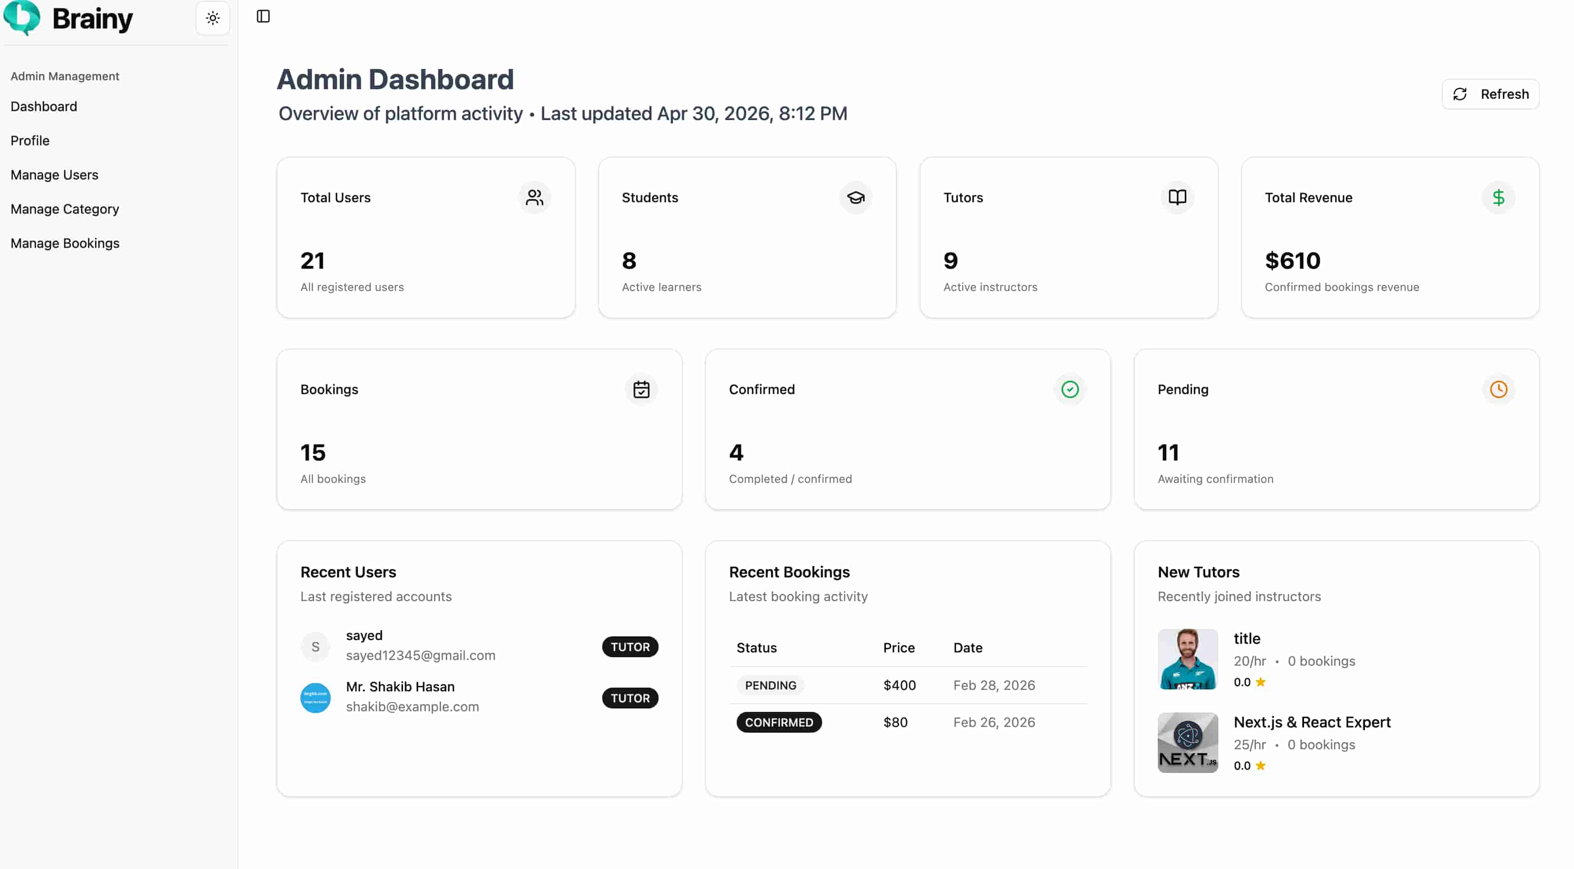The image size is (1574, 869).
Task: Click the $80 price cell
Action: point(895,722)
